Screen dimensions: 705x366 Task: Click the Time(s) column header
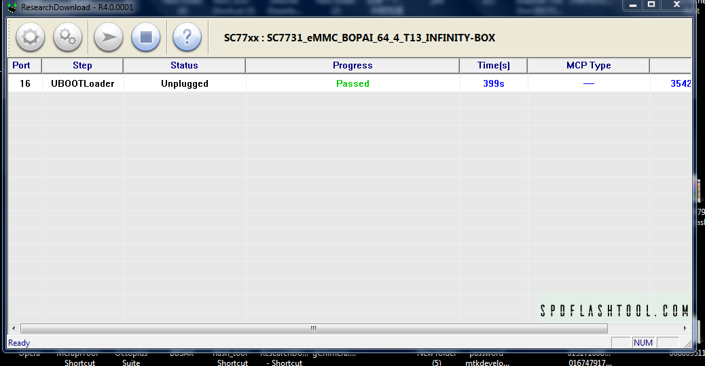pos(493,66)
